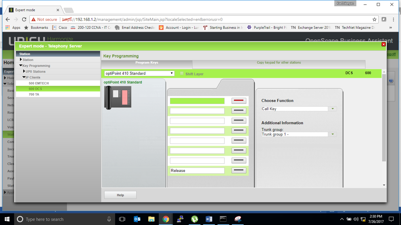Screen dimensions: 401x225
Task: Close the Expert mode dialog with red X
Action: [383, 44]
